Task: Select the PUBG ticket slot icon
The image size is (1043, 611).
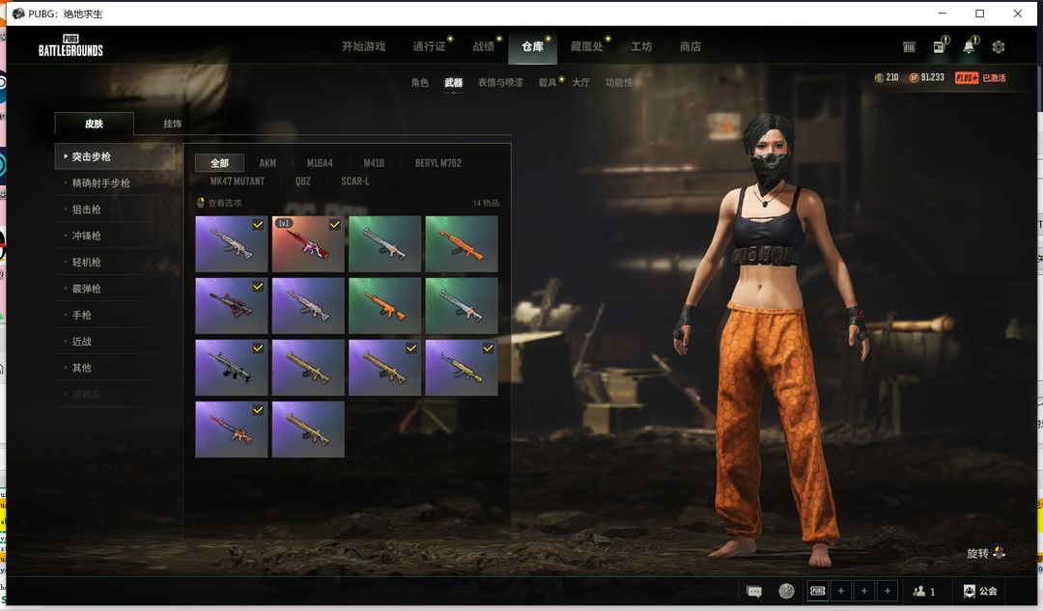Action: [818, 591]
